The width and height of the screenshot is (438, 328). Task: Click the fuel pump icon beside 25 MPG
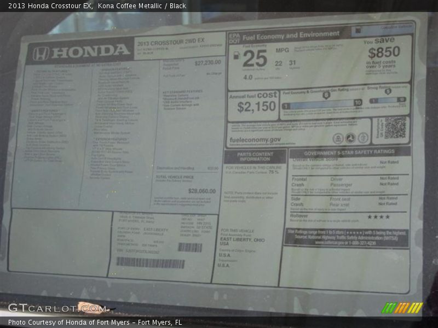(237, 55)
